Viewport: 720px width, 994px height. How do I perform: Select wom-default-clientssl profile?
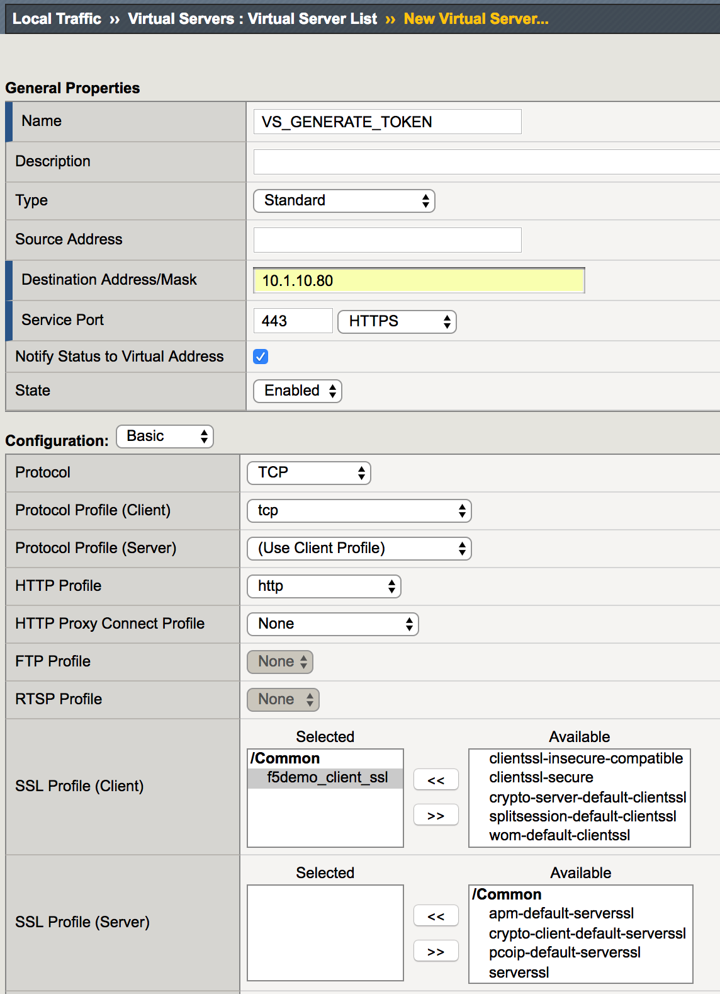pos(559,835)
